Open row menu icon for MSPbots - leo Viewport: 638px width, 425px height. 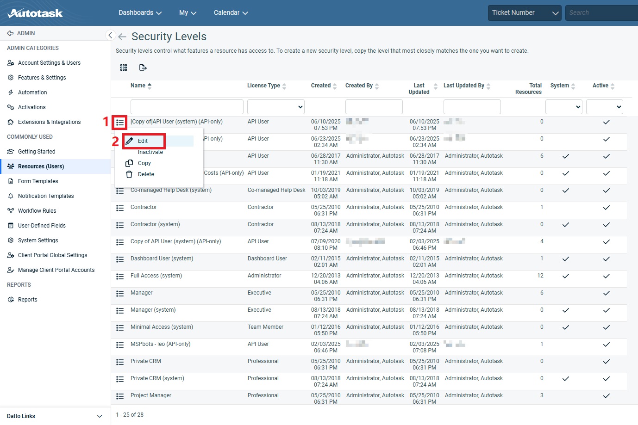120,345
